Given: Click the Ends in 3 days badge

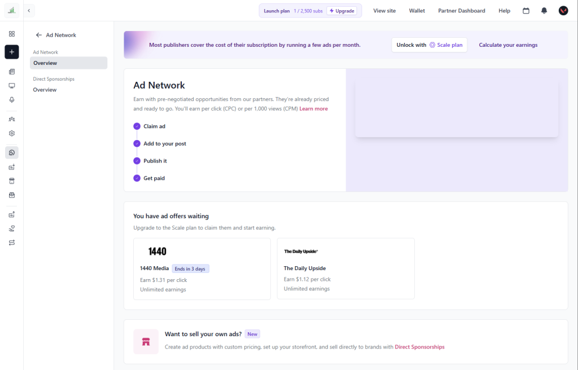Looking at the screenshot, I should pos(190,268).
